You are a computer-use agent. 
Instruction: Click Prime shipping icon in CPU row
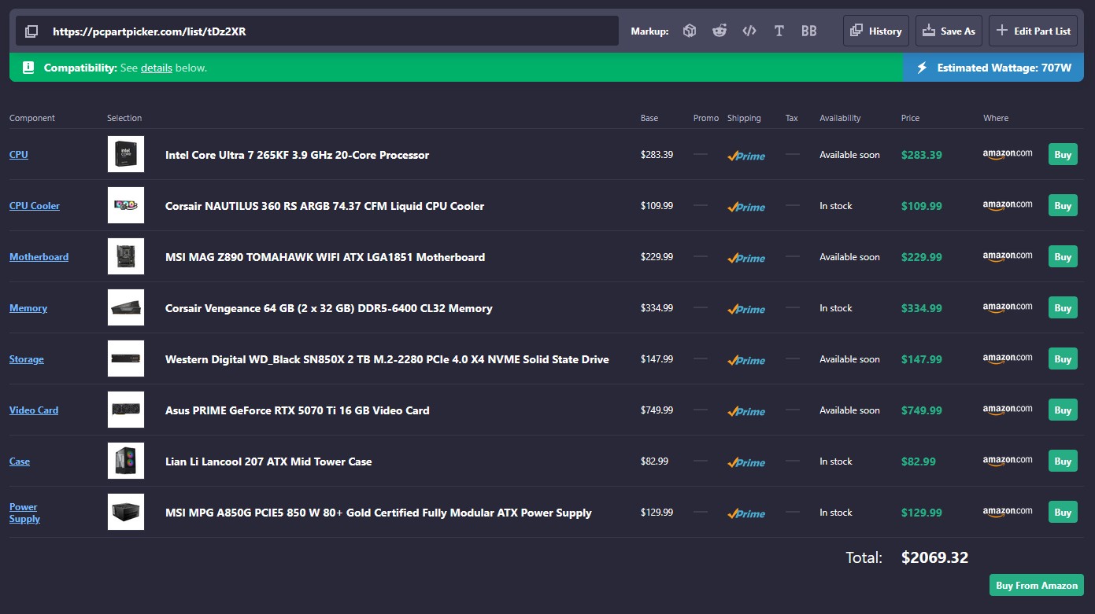click(x=746, y=156)
